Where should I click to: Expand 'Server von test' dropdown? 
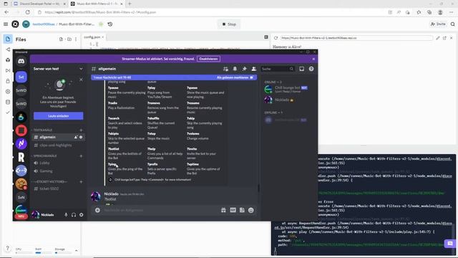(x=81, y=69)
